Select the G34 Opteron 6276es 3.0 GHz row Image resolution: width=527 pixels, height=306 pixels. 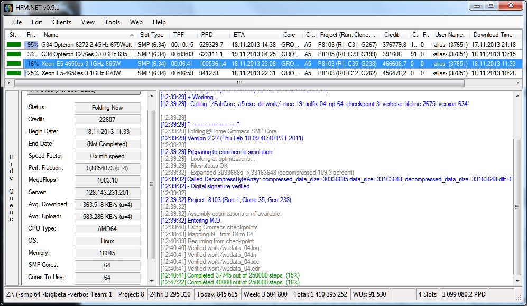263,54
